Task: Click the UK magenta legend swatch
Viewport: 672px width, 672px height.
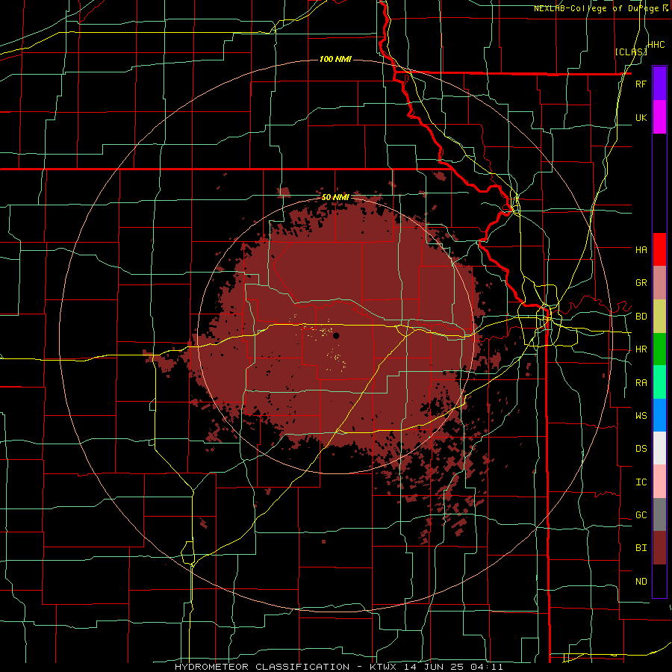Action: [x=659, y=117]
